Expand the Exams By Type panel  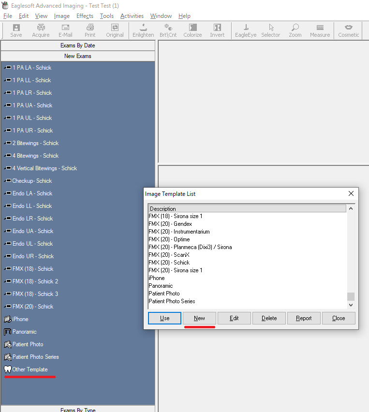pyautogui.click(x=78, y=409)
